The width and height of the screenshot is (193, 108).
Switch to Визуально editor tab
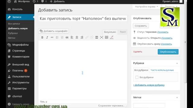(110, 32)
